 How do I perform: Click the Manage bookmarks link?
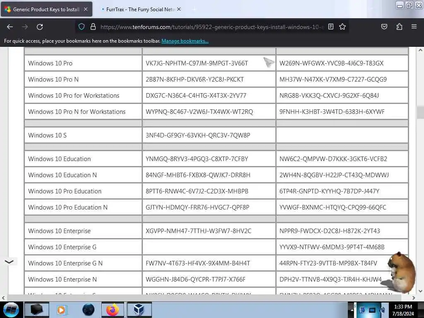[185, 41]
